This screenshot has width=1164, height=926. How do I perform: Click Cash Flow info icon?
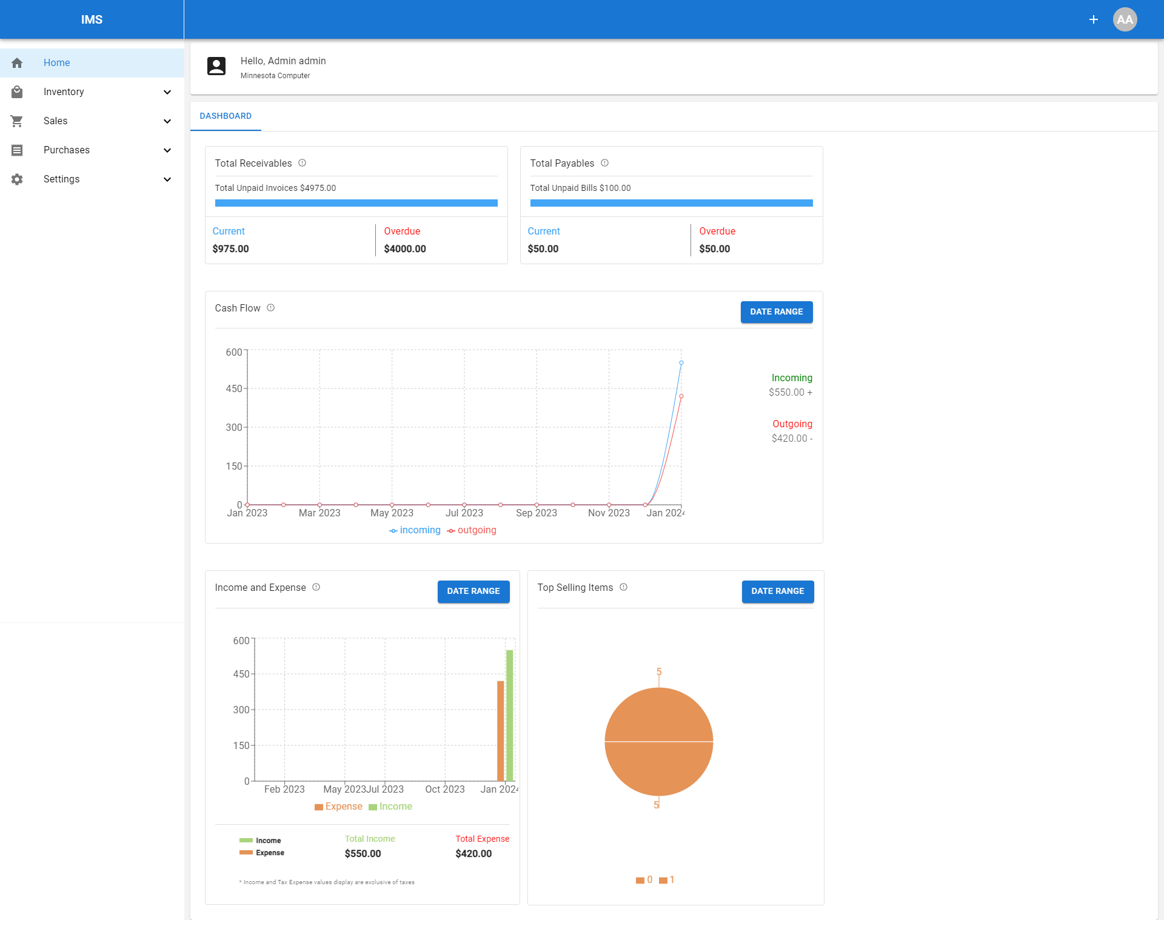pyautogui.click(x=270, y=308)
